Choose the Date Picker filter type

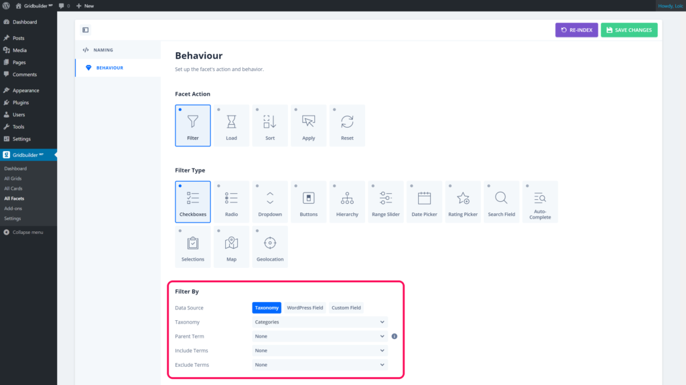click(424, 202)
